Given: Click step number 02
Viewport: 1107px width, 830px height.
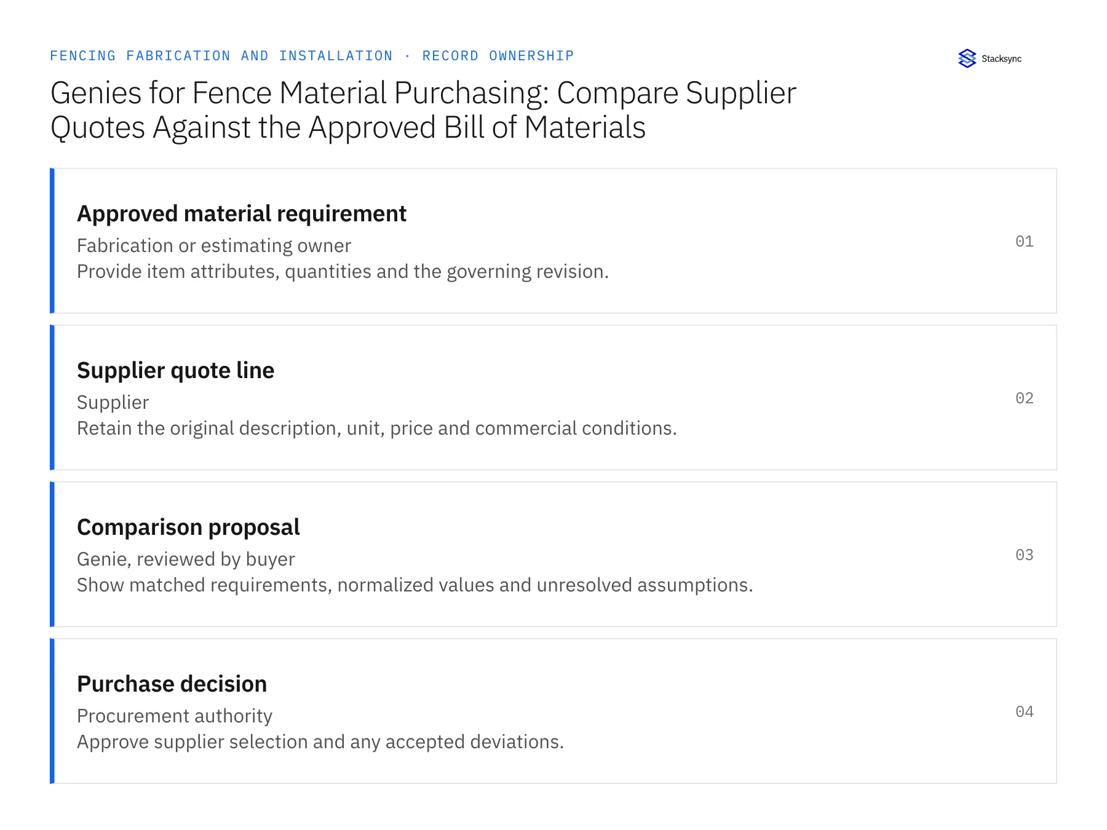Looking at the screenshot, I should (x=1024, y=398).
